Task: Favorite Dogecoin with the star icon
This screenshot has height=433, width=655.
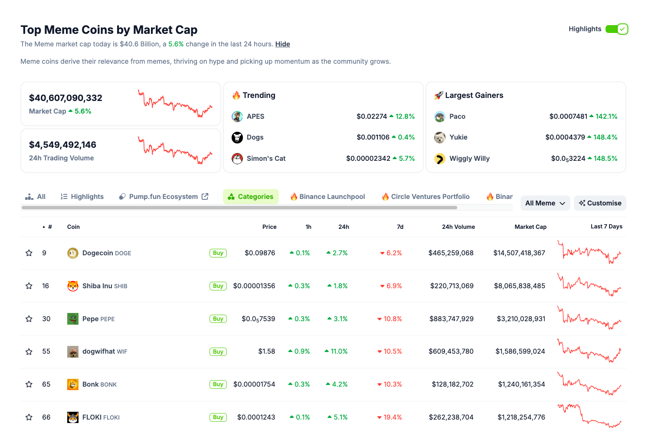Action: pyautogui.click(x=29, y=253)
